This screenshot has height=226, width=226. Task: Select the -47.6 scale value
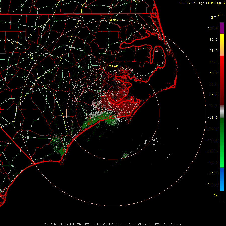(213, 140)
